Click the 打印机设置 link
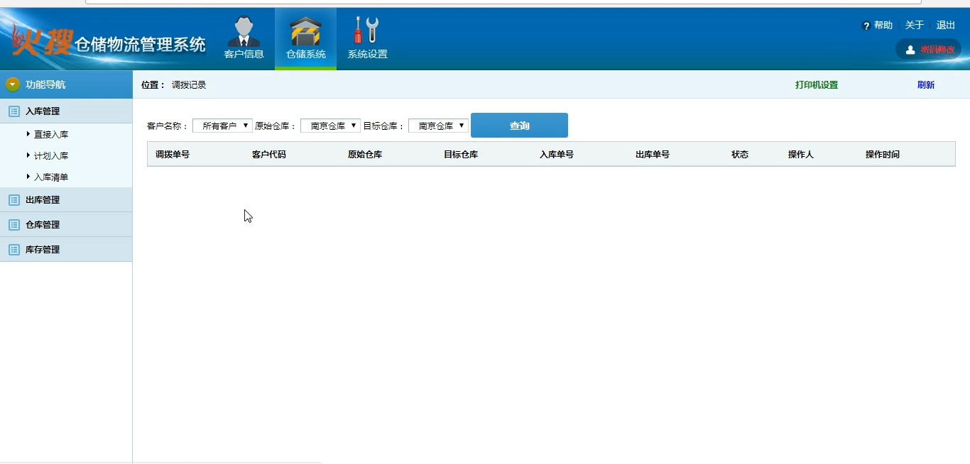 click(816, 85)
